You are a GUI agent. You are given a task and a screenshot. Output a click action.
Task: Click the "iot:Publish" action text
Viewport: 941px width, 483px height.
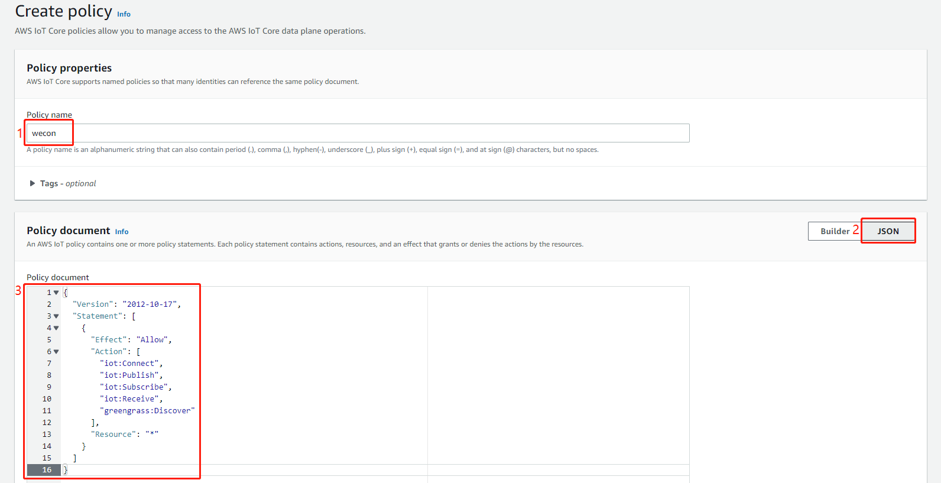[x=130, y=375]
